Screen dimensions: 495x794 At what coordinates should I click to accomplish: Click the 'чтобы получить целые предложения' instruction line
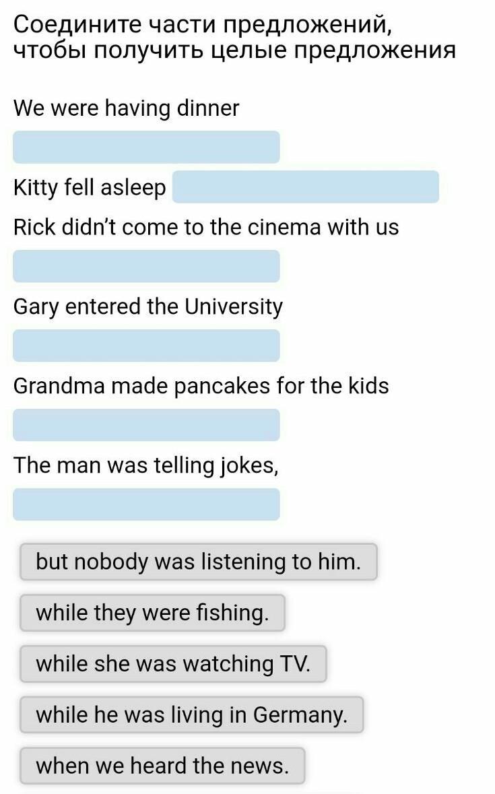click(x=234, y=50)
